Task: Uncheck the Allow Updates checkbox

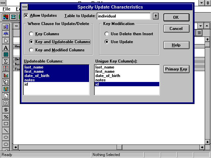Action: coord(26,15)
